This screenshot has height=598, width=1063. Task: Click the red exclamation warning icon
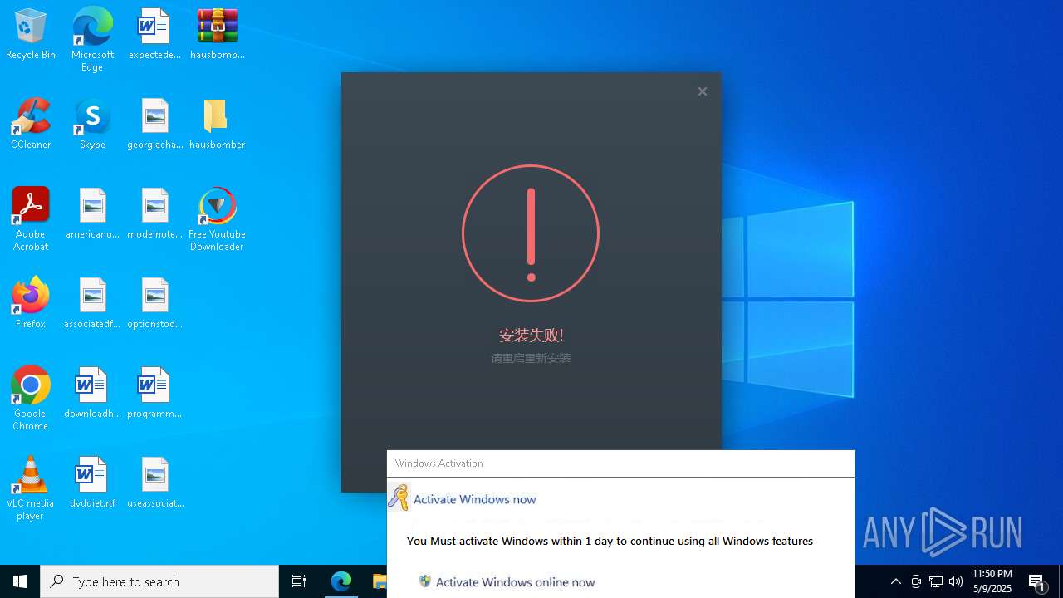click(531, 233)
